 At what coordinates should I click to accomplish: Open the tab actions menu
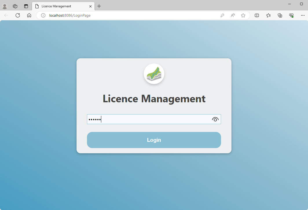click(x=26, y=6)
